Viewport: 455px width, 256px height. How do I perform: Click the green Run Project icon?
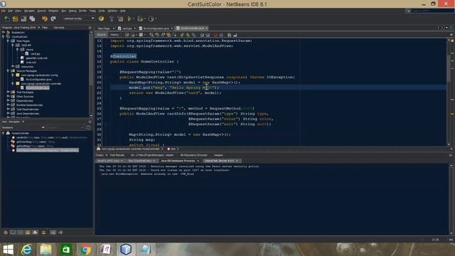(129, 19)
